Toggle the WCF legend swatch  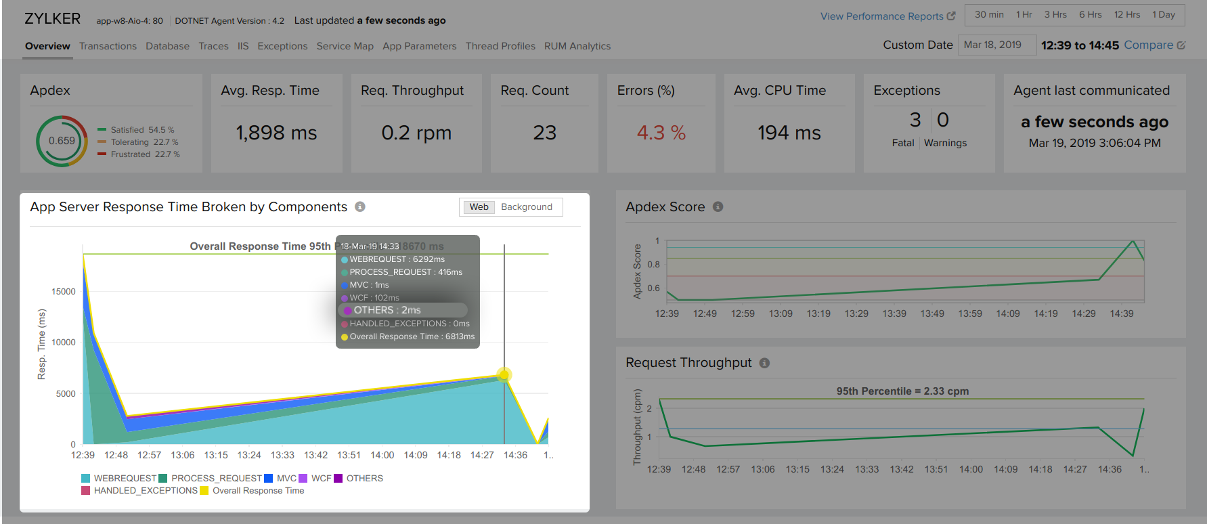pyautogui.click(x=304, y=479)
